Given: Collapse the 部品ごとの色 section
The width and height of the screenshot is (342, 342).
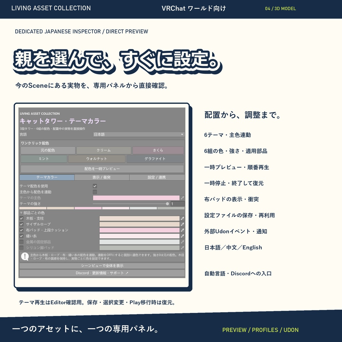Looking at the screenshot, I should [x=21, y=213].
